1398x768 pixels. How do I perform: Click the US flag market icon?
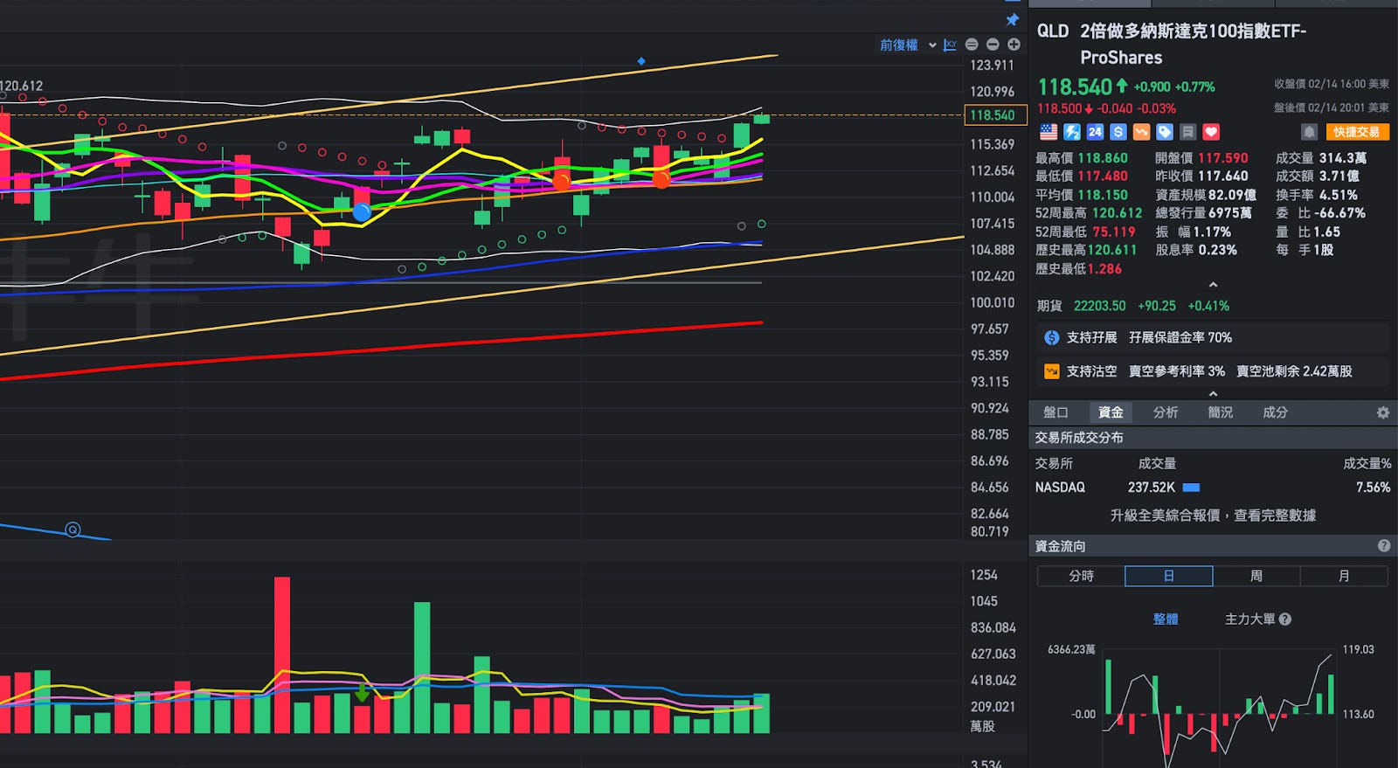[1048, 132]
